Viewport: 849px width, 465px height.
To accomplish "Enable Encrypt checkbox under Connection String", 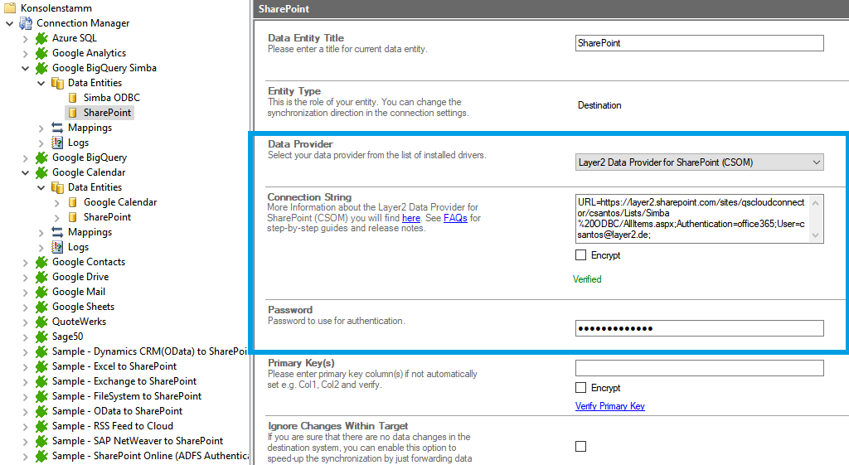I will 580,255.
